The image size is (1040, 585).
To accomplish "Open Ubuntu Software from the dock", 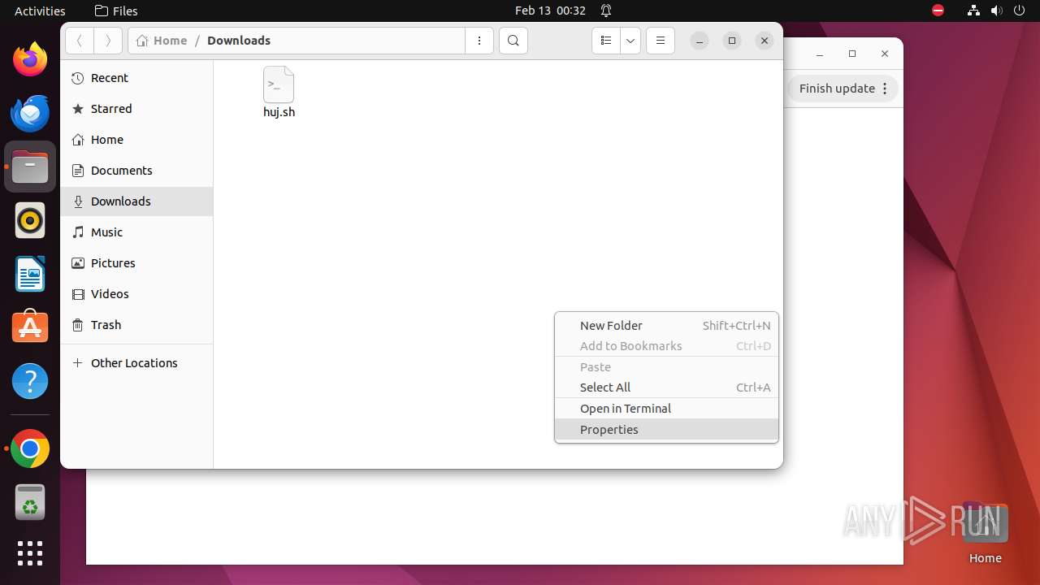I will pyautogui.click(x=30, y=327).
